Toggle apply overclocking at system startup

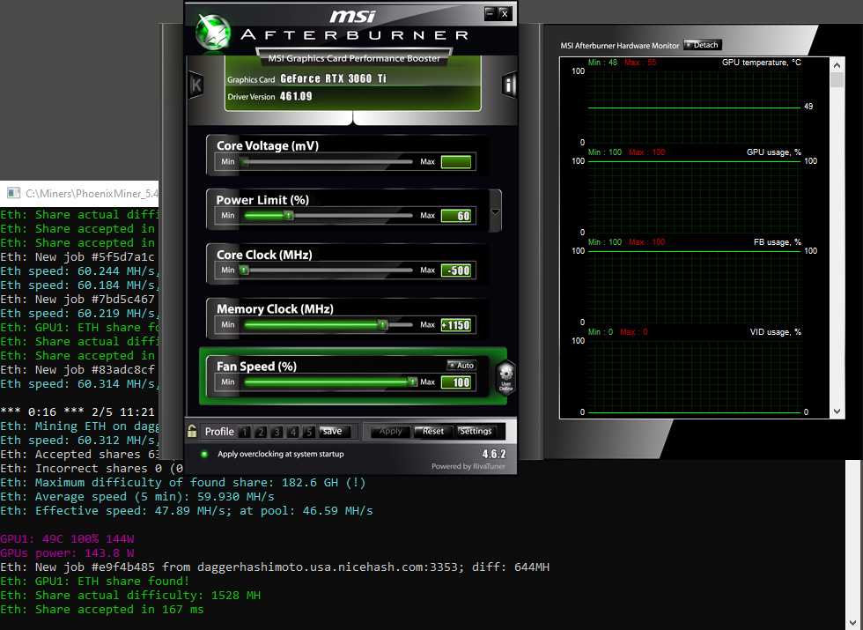tap(204, 455)
